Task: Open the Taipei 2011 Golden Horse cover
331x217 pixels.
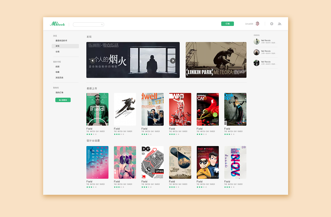Action: point(235,162)
